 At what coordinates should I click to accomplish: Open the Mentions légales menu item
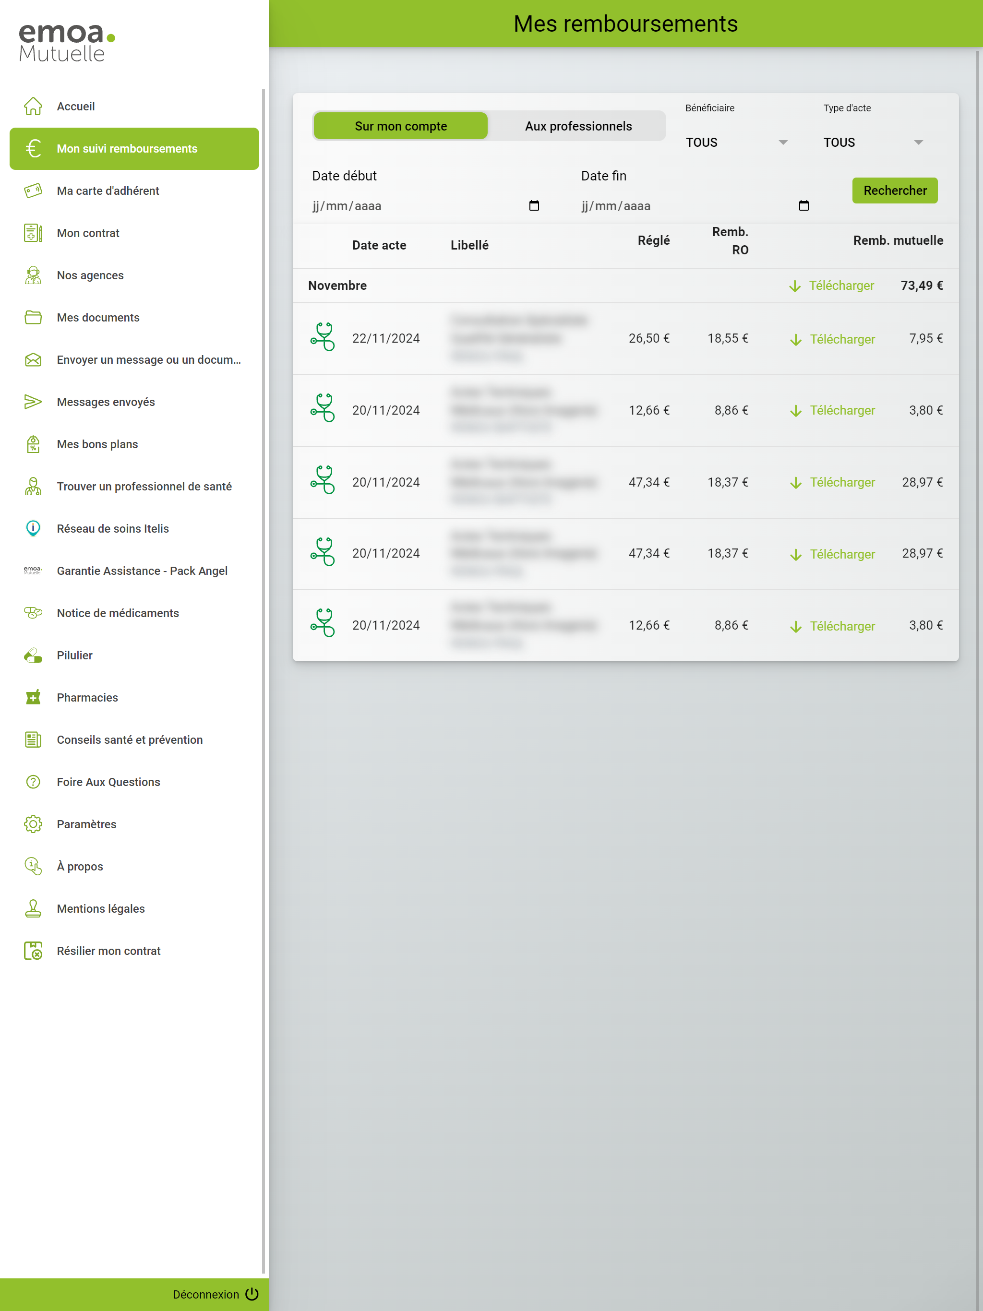tap(134, 908)
